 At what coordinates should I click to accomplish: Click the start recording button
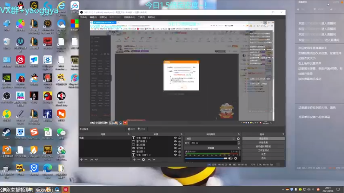tap(264, 142)
